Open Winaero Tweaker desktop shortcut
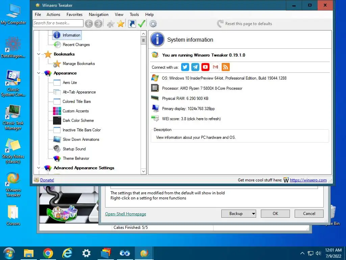 click(13, 185)
